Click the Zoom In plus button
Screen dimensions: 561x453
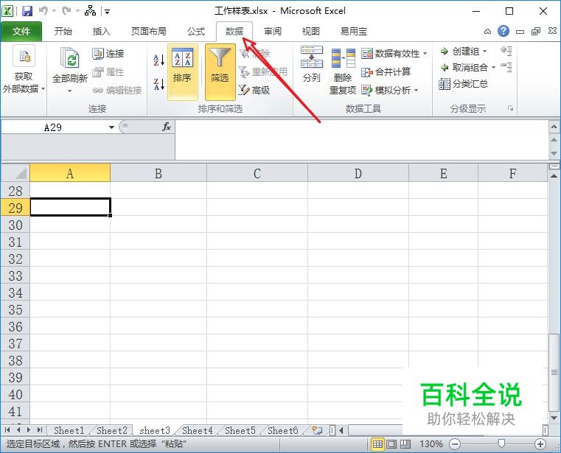[x=540, y=444]
